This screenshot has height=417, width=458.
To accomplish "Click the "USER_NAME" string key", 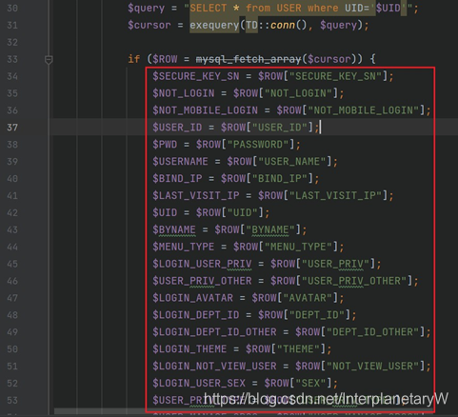I will [292, 162].
